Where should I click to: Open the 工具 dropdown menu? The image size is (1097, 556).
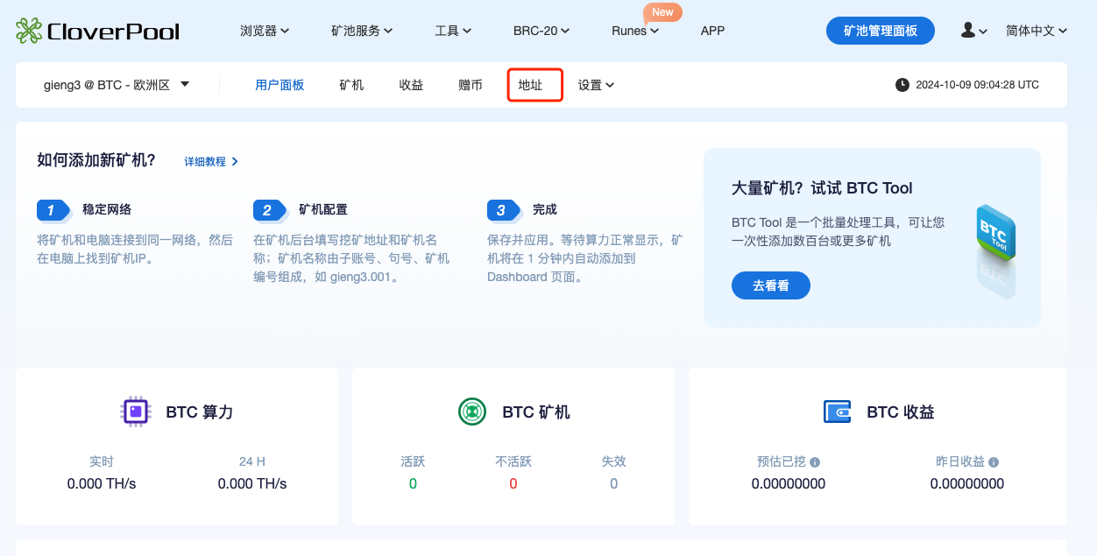coord(453,31)
